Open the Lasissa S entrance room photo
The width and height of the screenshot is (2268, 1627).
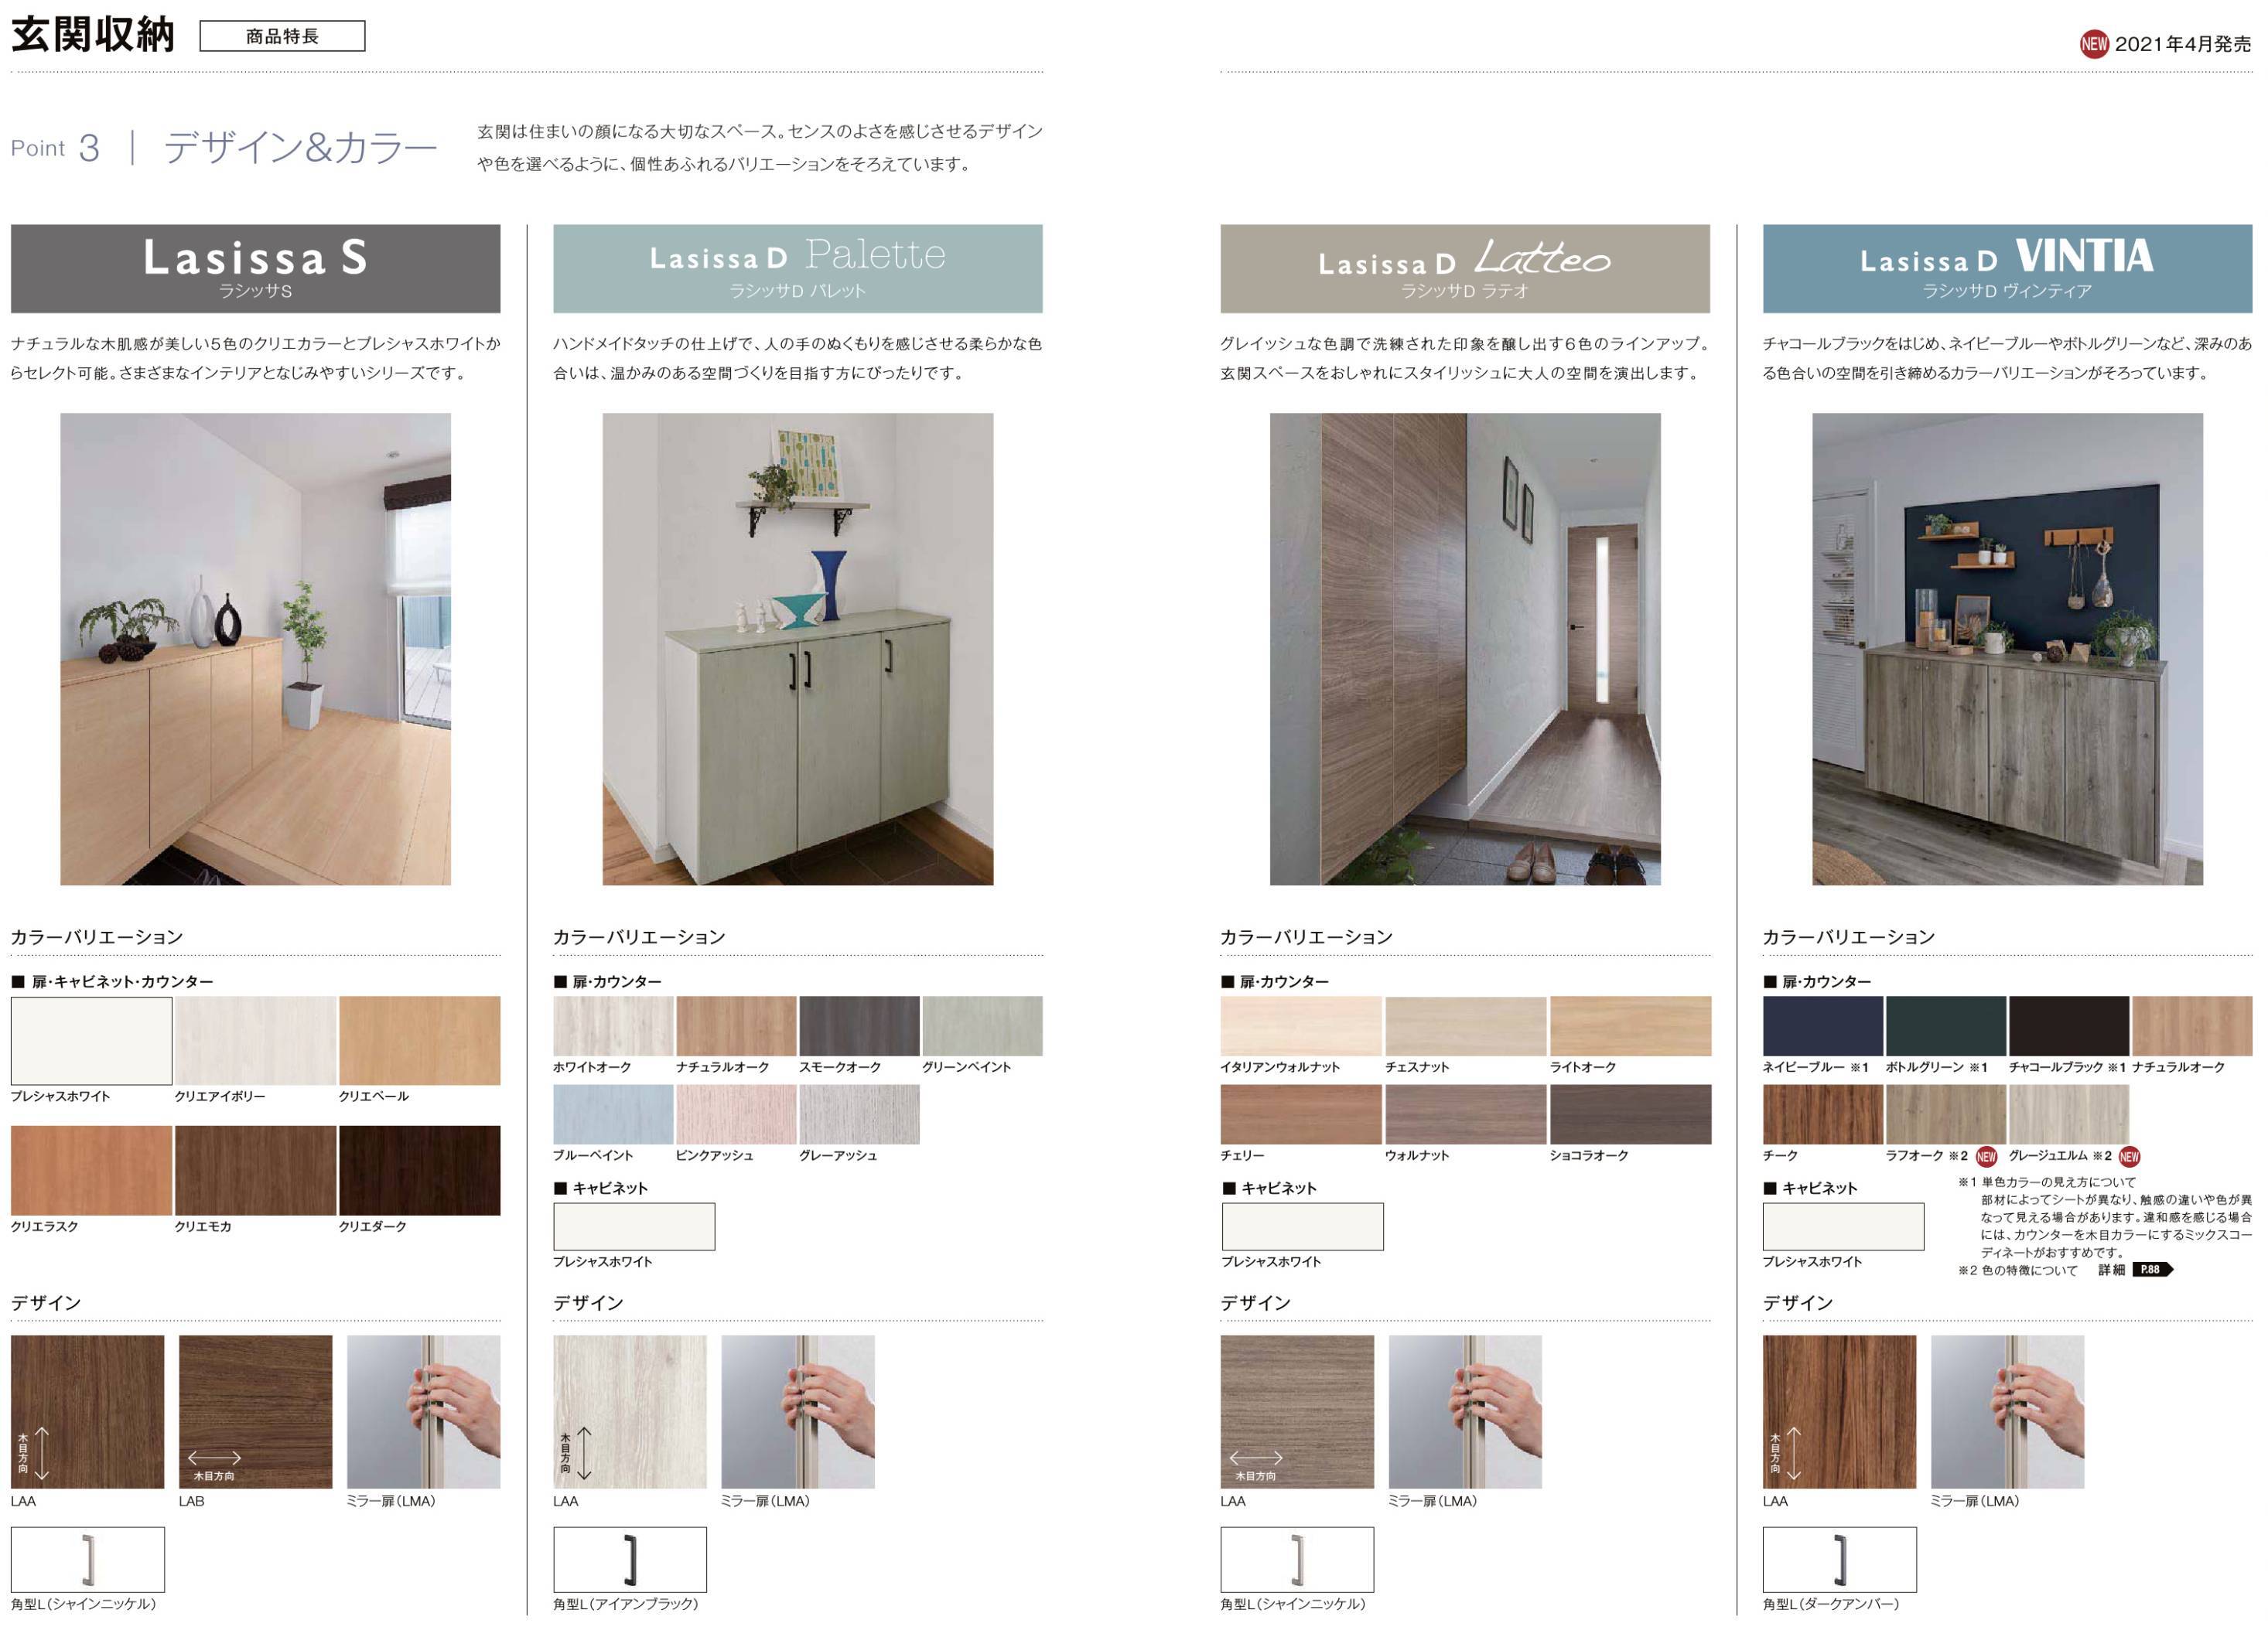(x=255, y=649)
